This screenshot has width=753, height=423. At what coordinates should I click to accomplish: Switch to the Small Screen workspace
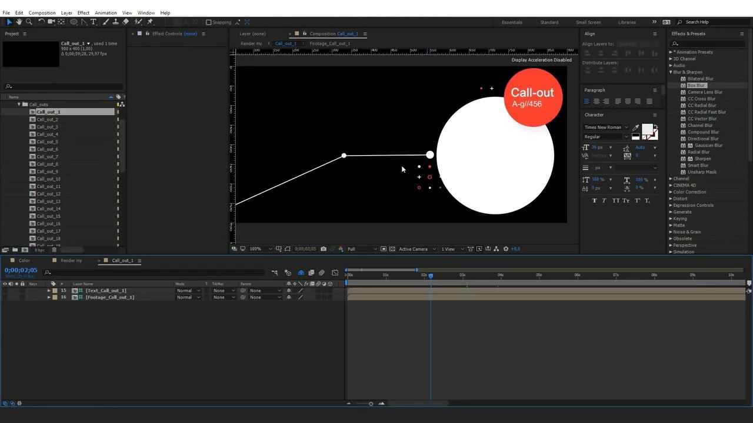click(x=588, y=22)
